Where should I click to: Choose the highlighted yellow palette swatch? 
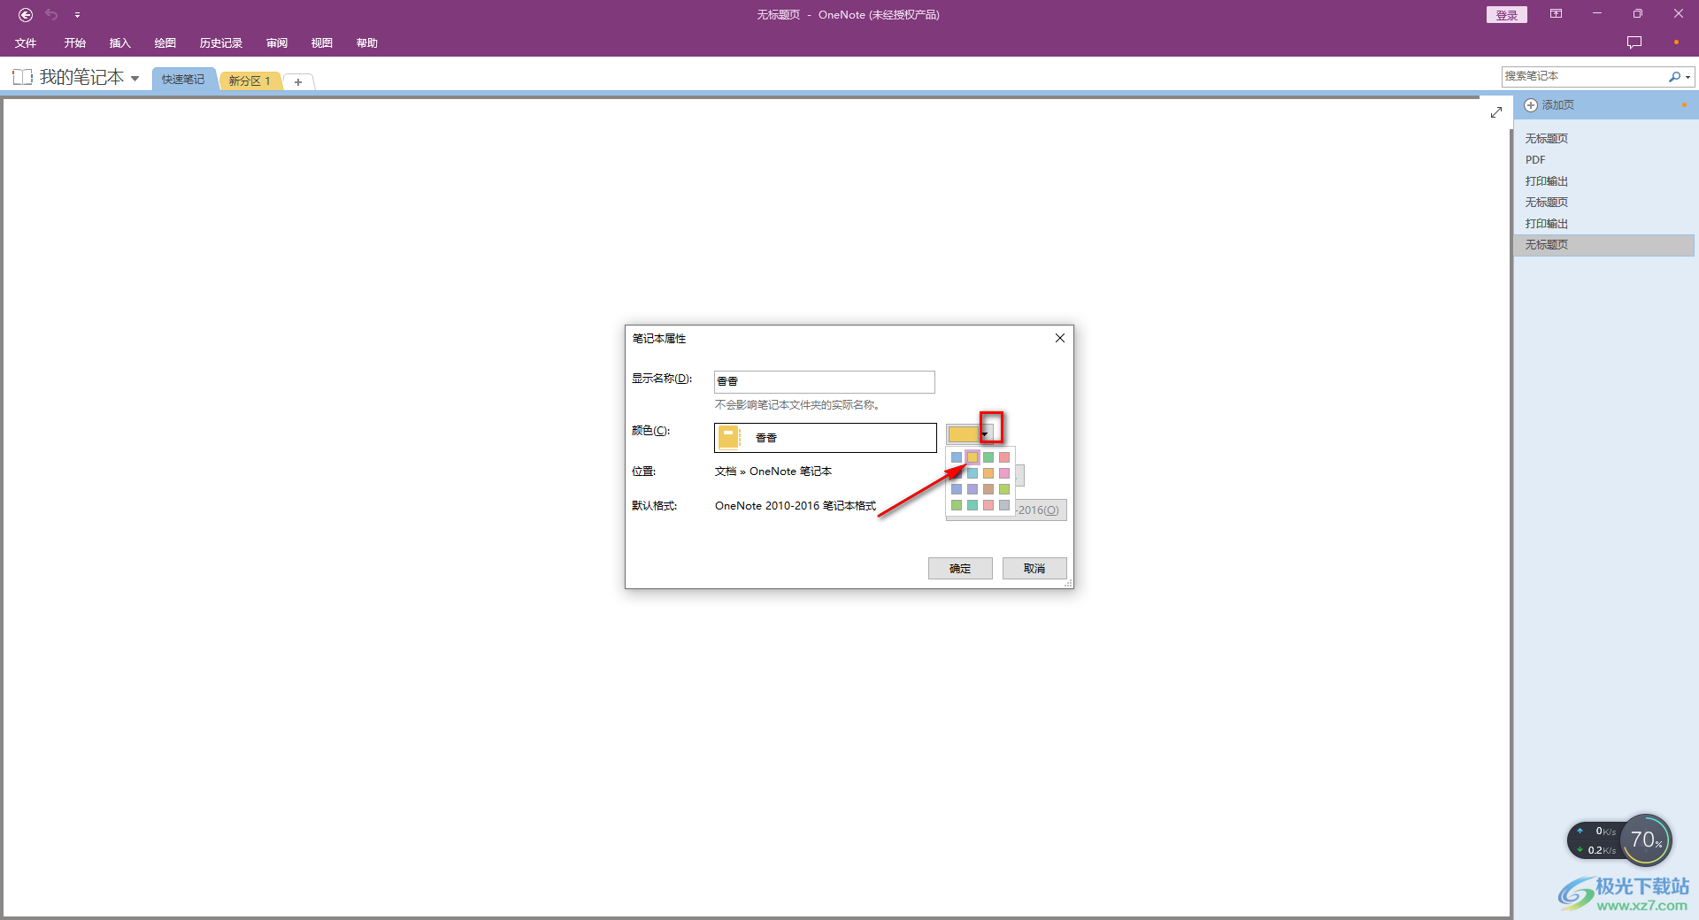coord(972,457)
